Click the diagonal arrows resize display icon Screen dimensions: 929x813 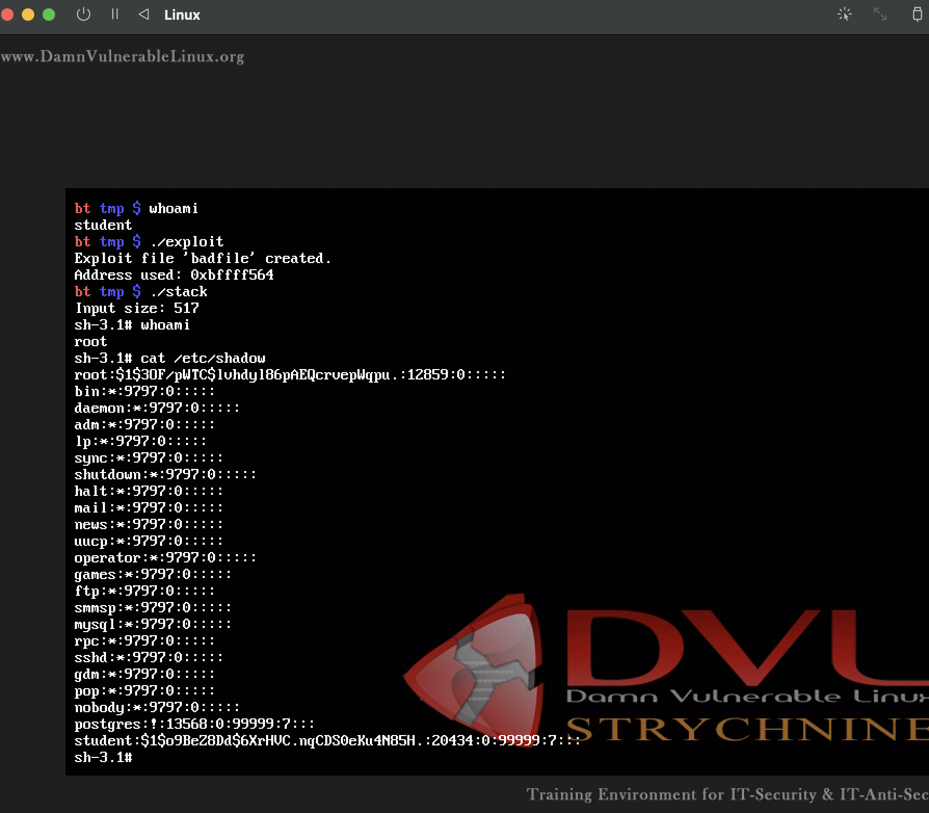(880, 15)
